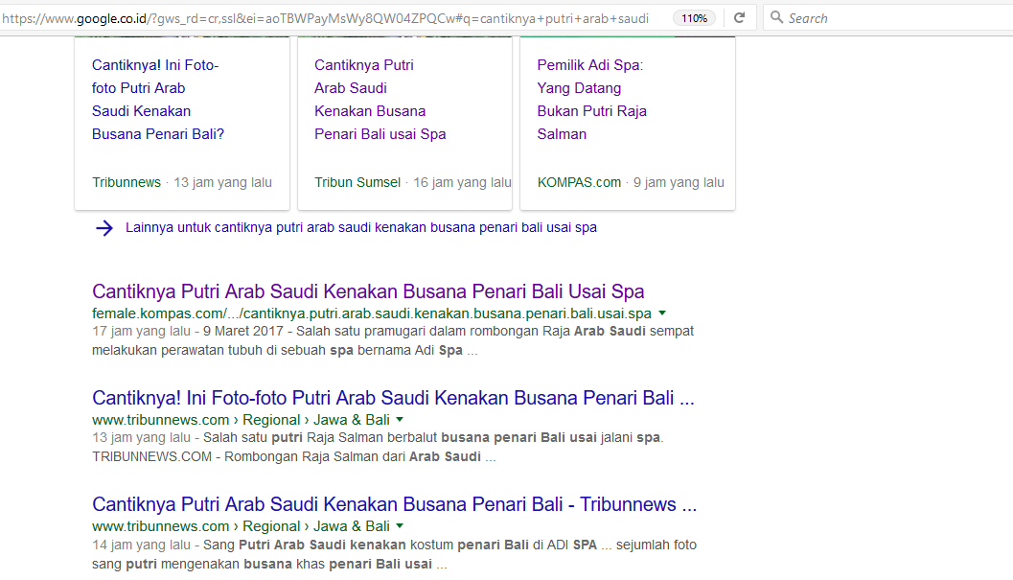1013x580 pixels.
Task: Open result 'Kenakan Busana Penari Bali - Tribunnews'
Action: (x=394, y=504)
